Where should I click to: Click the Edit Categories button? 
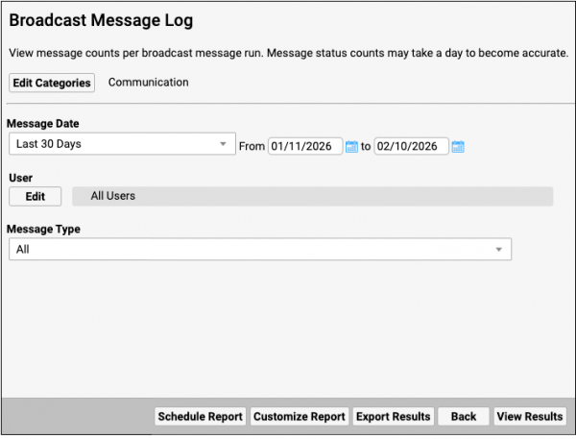pyautogui.click(x=52, y=83)
